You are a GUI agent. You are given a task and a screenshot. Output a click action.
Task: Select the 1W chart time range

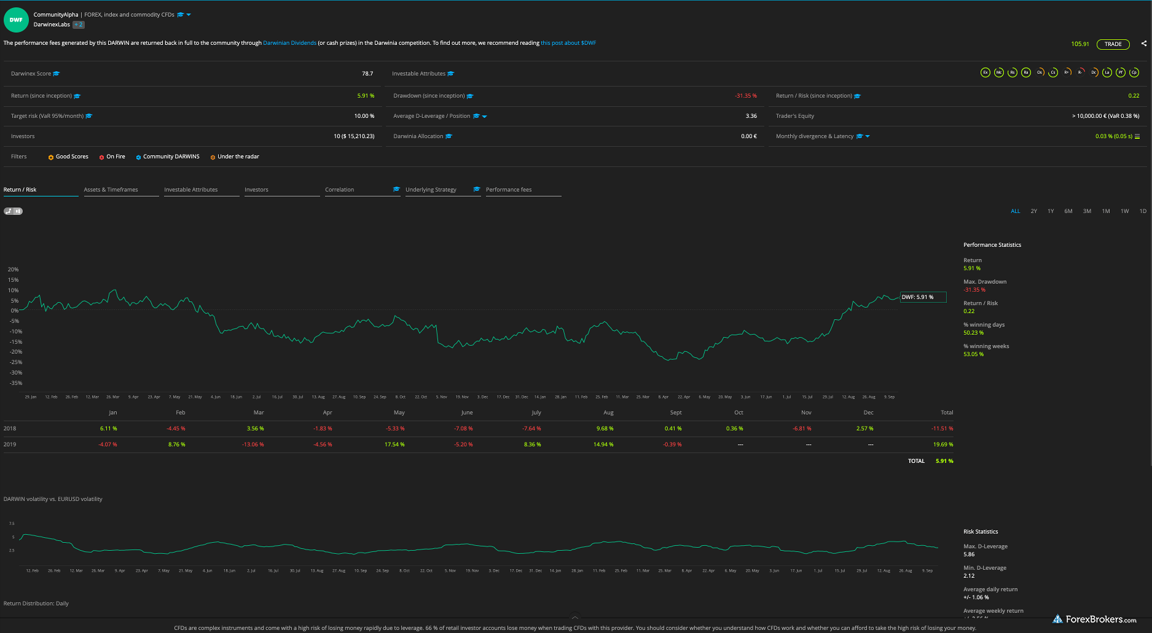(x=1125, y=211)
